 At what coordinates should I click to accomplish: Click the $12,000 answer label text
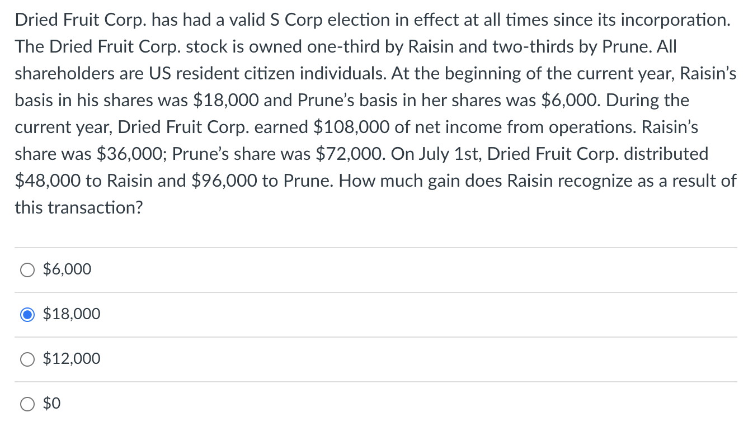pyautogui.click(x=70, y=358)
